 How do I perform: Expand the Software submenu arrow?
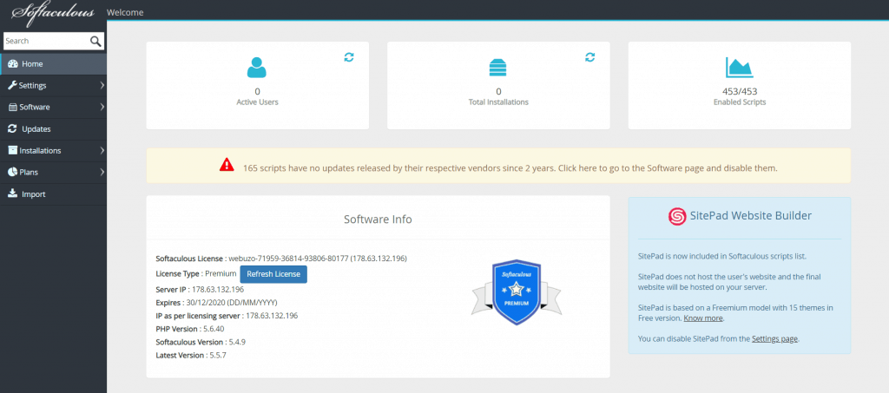[x=102, y=108]
